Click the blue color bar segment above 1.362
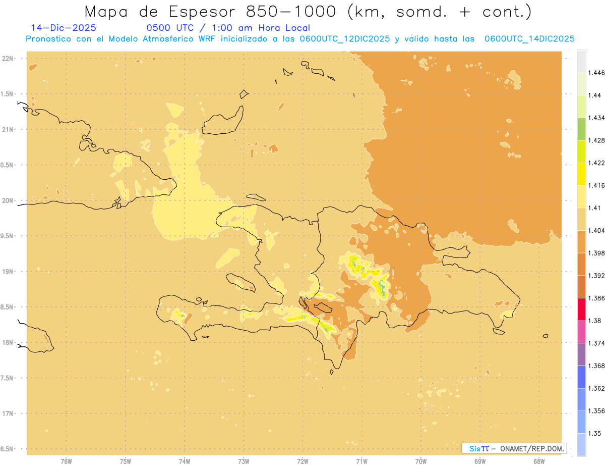This screenshot has width=605, height=468. (581, 377)
